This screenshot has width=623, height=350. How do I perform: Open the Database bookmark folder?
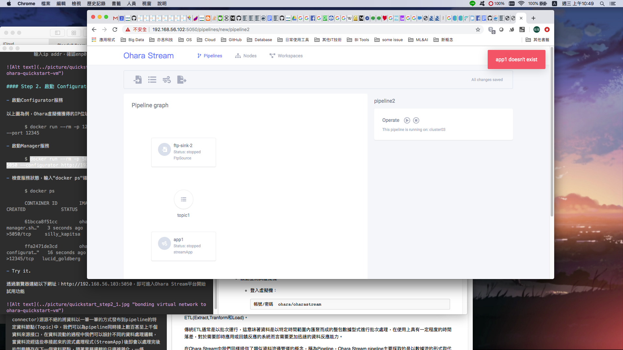click(x=260, y=40)
